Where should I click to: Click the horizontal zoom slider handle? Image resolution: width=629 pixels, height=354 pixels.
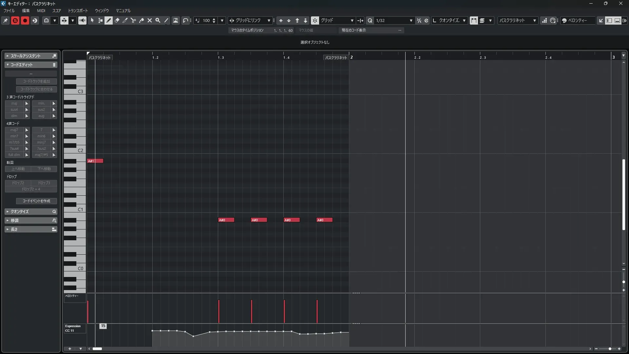pyautogui.click(x=610, y=349)
